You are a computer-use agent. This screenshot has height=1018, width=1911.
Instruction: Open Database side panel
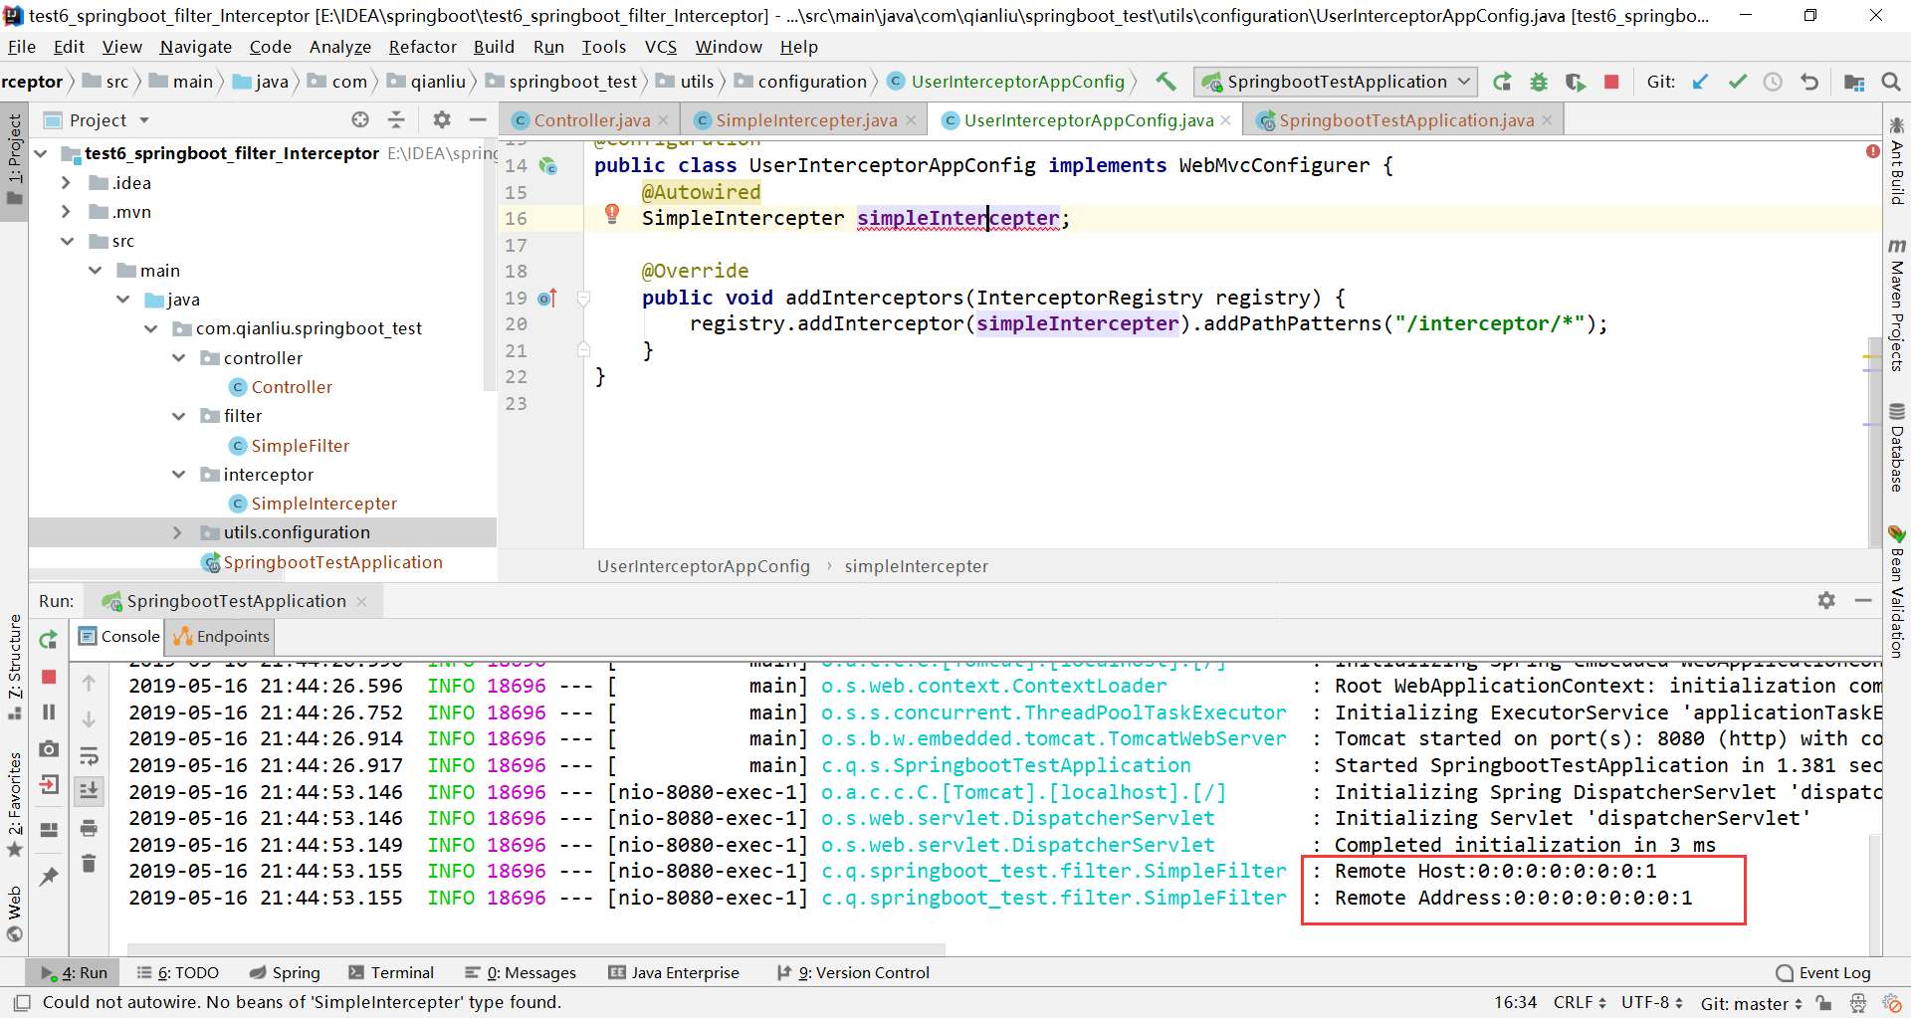(1896, 447)
